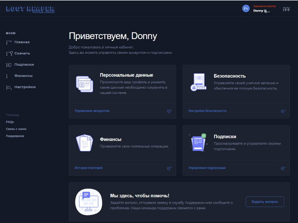298x223 pixels.
Task: Click the Loot Reaper logo
Action: click(x=30, y=9)
